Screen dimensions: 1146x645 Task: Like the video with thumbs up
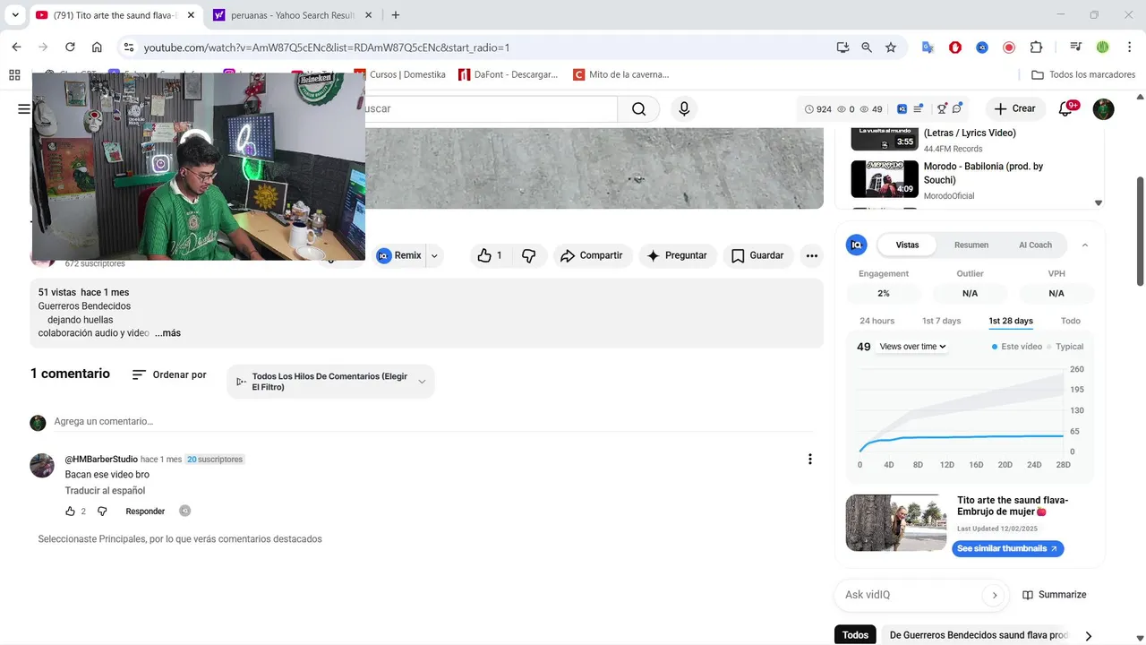[490, 256]
